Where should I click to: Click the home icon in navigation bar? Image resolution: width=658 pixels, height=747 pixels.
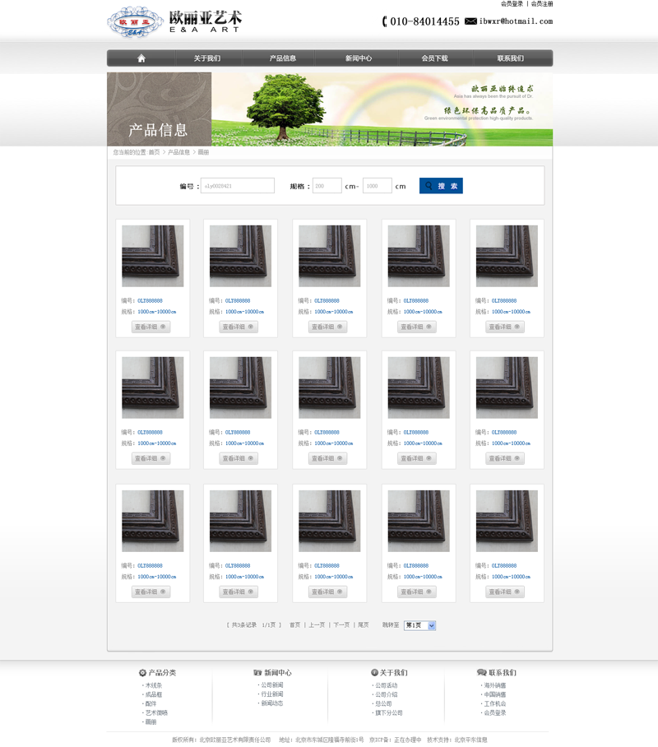coord(141,58)
